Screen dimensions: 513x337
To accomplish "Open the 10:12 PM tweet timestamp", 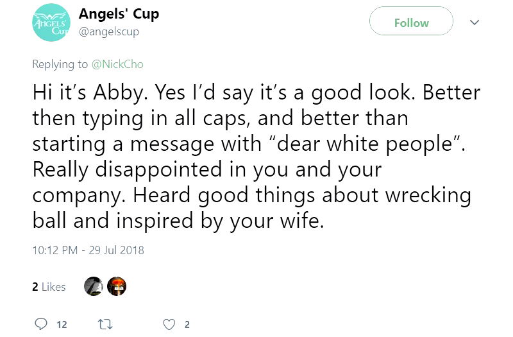I will pyautogui.click(x=88, y=250).
